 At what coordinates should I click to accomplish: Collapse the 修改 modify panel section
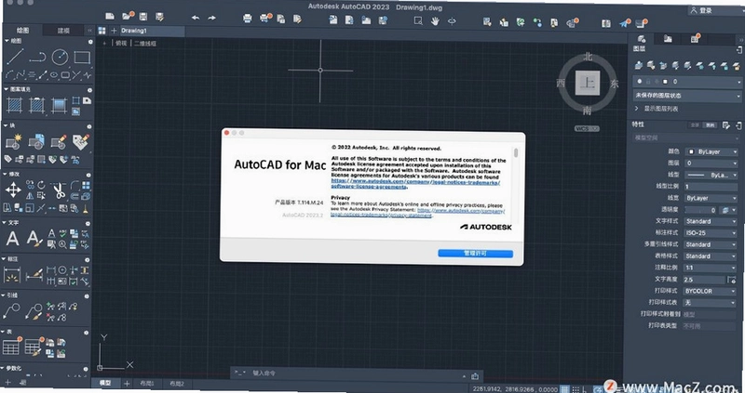[x=6, y=174]
